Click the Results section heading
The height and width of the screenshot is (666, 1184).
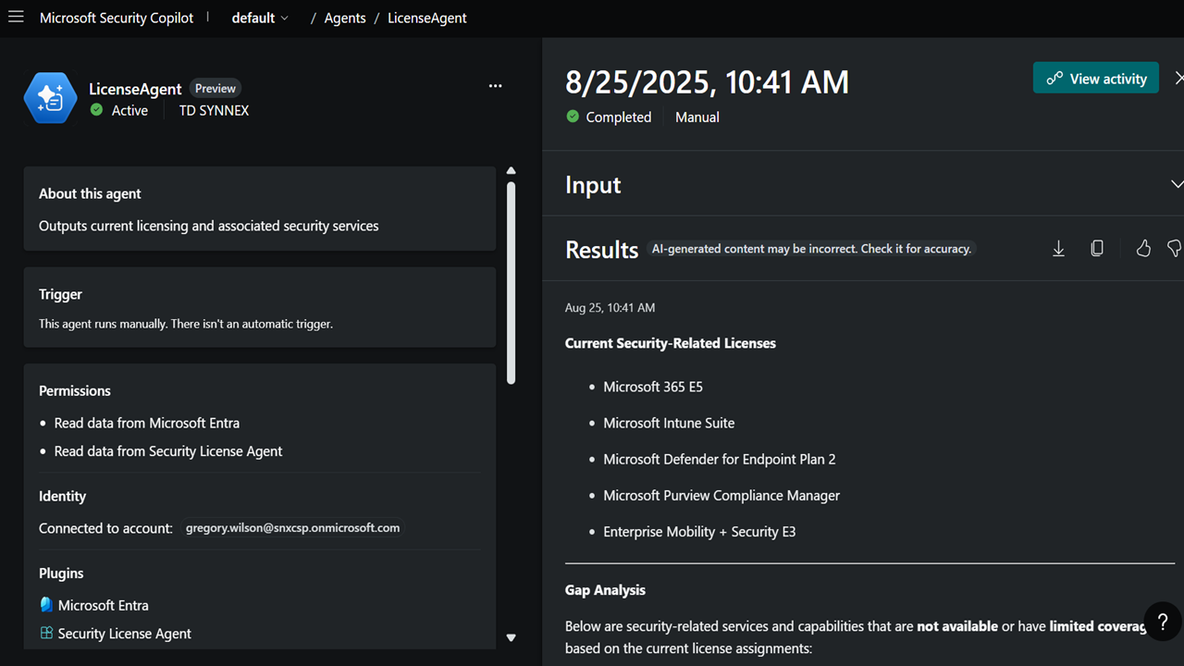(602, 250)
